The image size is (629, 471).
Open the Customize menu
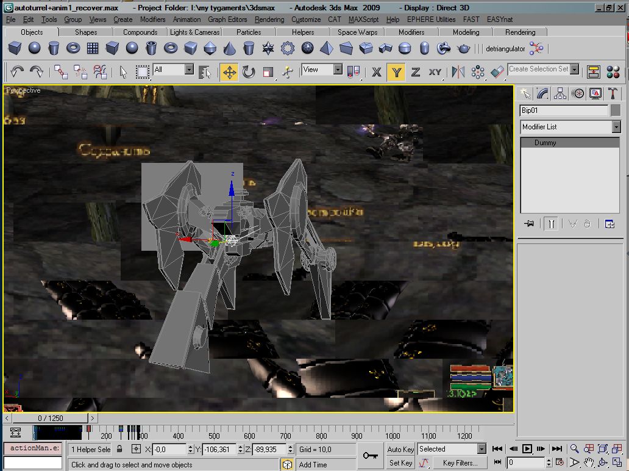306,20
